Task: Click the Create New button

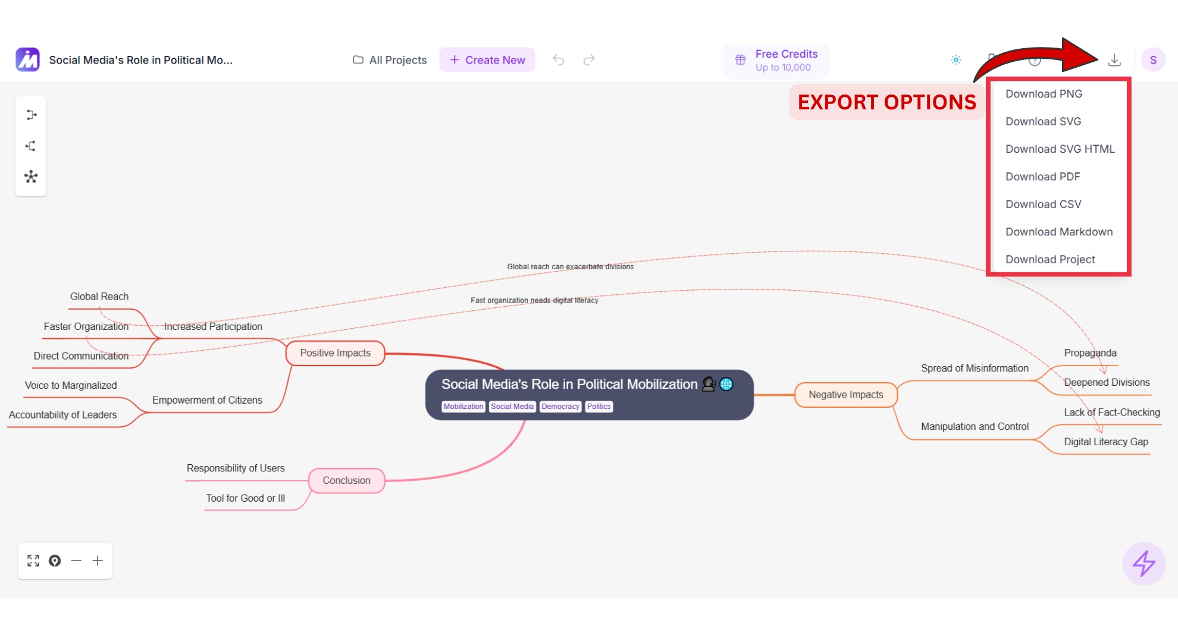Action: 487,60
